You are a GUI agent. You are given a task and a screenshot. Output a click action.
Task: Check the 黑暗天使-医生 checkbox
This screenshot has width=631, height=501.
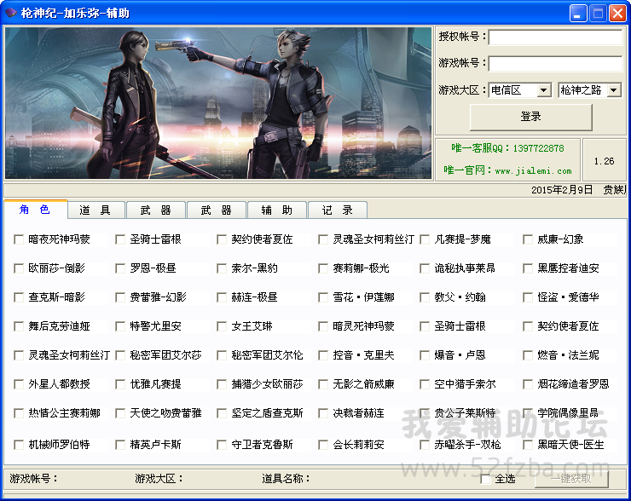tap(528, 445)
